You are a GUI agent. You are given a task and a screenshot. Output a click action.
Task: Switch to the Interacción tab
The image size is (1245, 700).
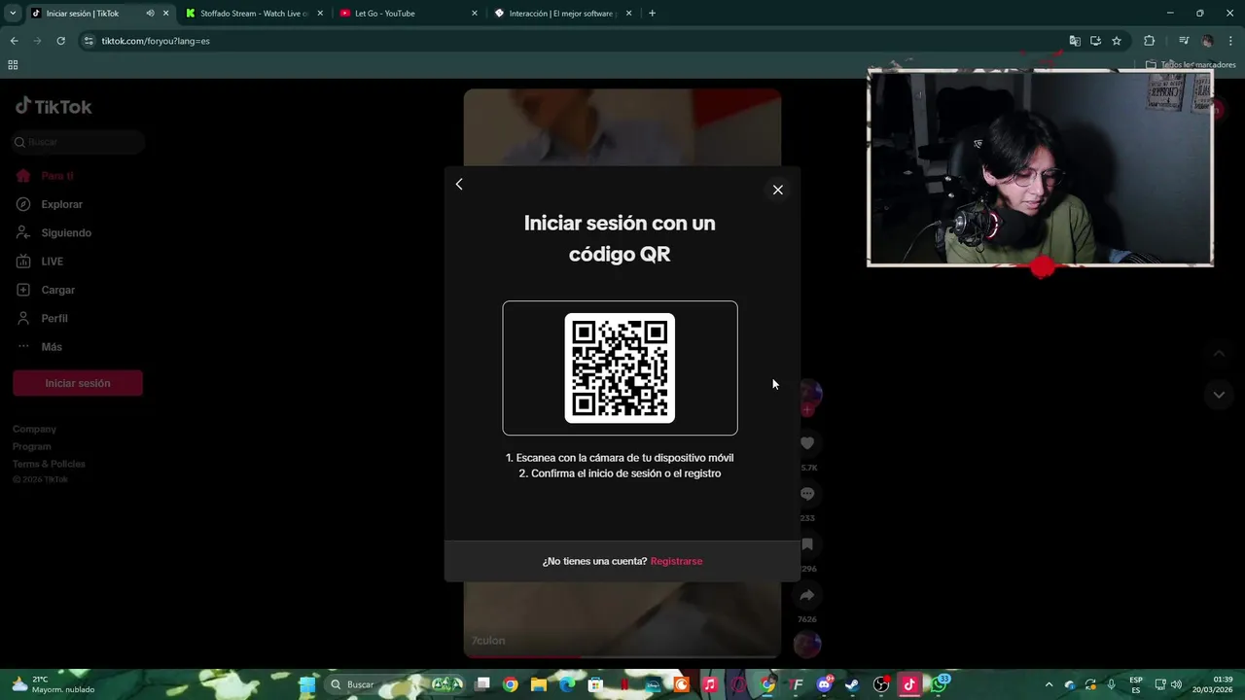[563, 14]
